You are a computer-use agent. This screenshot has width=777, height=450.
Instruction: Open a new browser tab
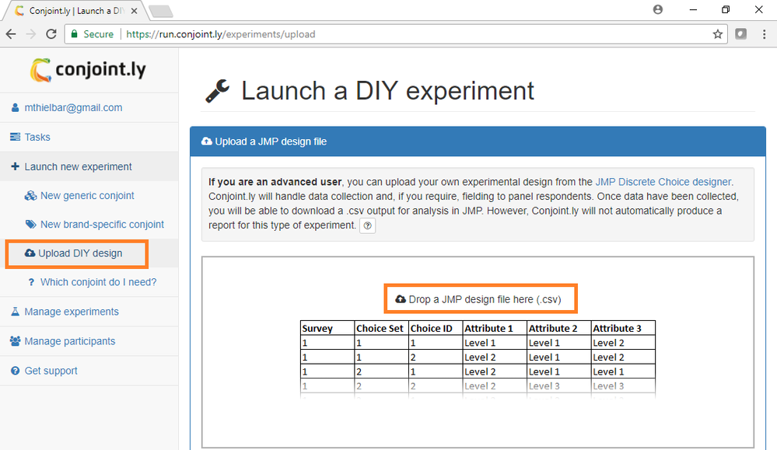[160, 11]
